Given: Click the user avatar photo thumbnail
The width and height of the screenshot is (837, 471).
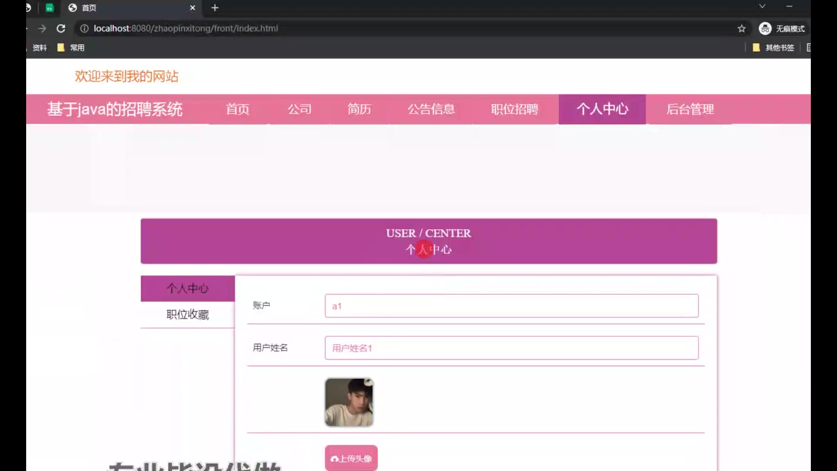Looking at the screenshot, I should (x=349, y=402).
